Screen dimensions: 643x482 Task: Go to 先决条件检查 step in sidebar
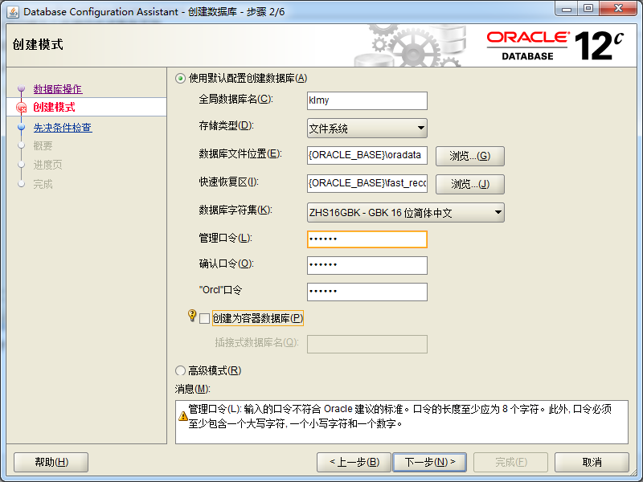(x=63, y=128)
